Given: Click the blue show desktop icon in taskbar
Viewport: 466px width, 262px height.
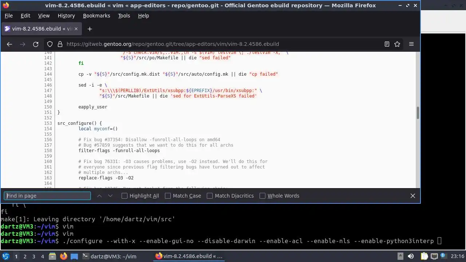Looking at the screenshot, I should pos(74,256).
